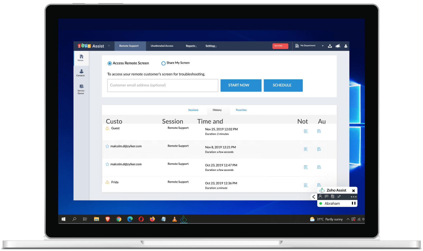The height and width of the screenshot is (251, 423).
Task: Open notes for the Frida session
Action: pyautogui.click(x=306, y=185)
